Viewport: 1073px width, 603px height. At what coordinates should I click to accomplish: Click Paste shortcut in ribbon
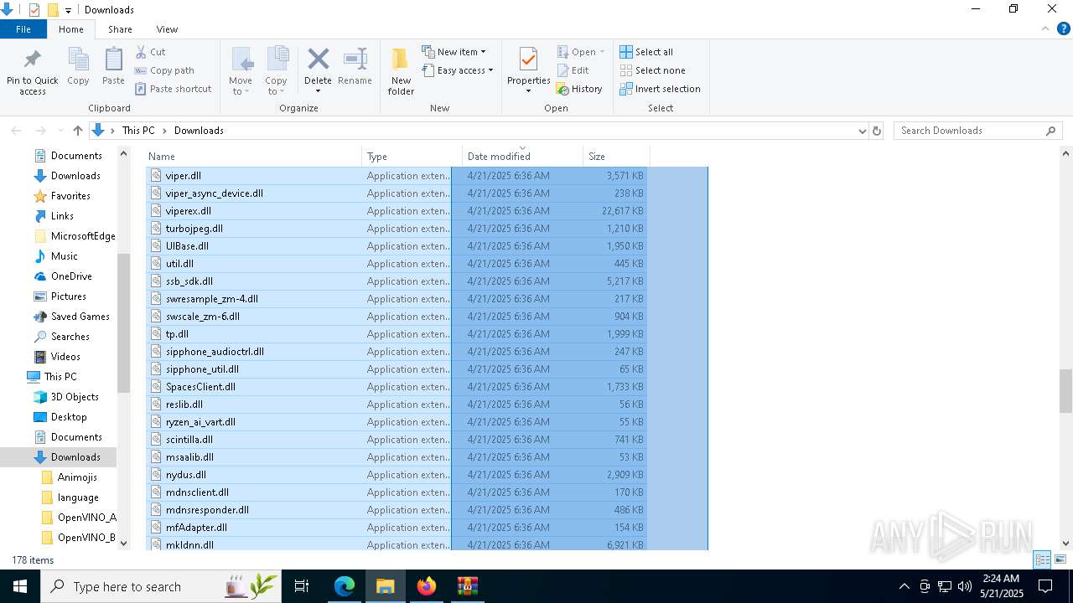(x=173, y=89)
